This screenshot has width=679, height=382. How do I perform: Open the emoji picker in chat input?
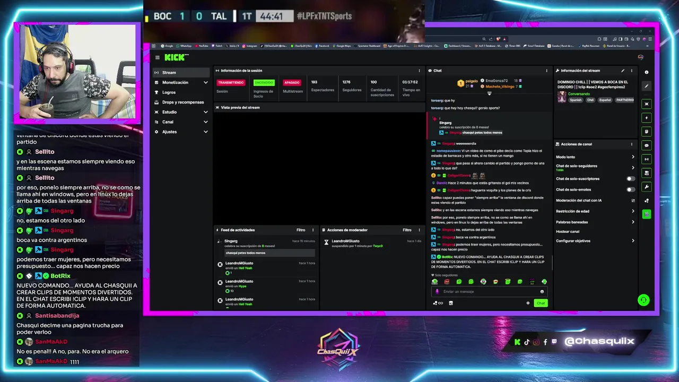tap(542, 291)
